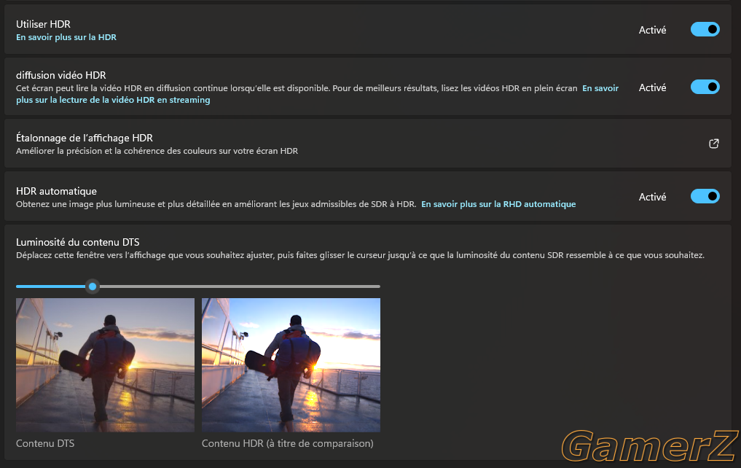Open the 'En savoir plus sur la HDR' link

66,37
